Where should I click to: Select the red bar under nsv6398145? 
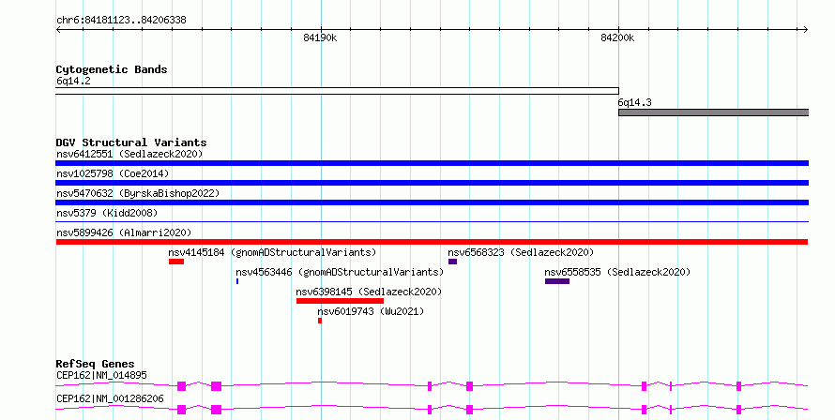[x=341, y=301]
